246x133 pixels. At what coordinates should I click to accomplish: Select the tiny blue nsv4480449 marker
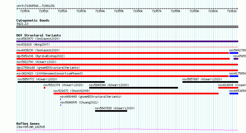point(61,99)
